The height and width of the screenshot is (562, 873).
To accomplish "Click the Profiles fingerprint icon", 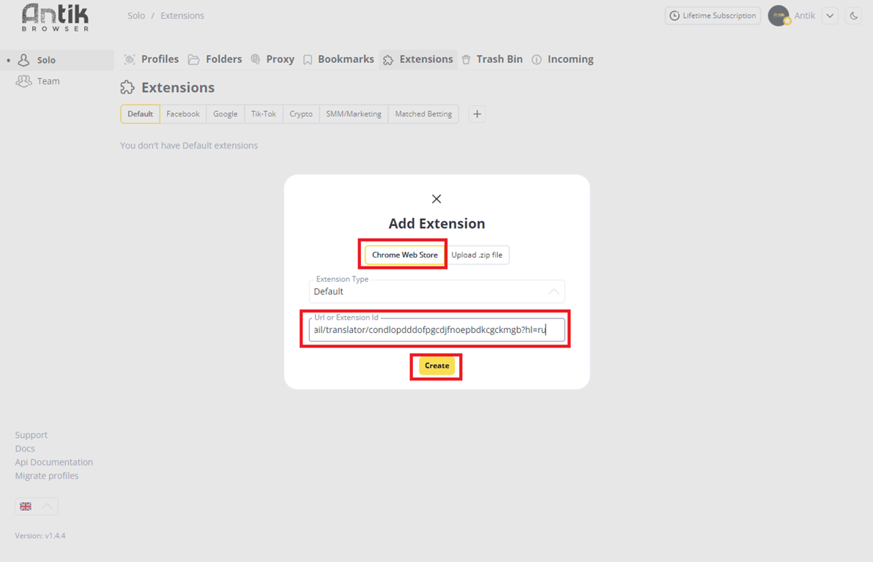I will point(130,59).
